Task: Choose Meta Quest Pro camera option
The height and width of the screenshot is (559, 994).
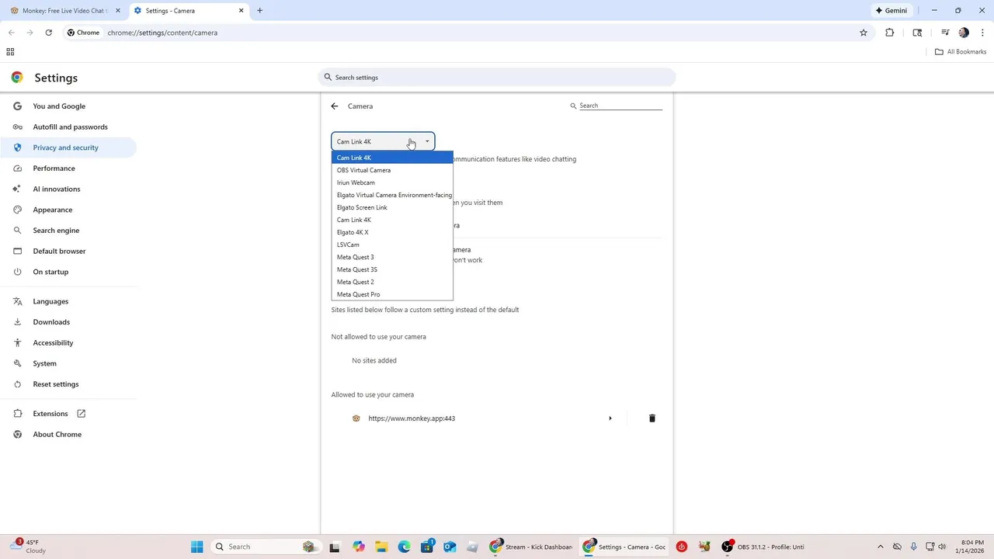Action: coord(392,294)
